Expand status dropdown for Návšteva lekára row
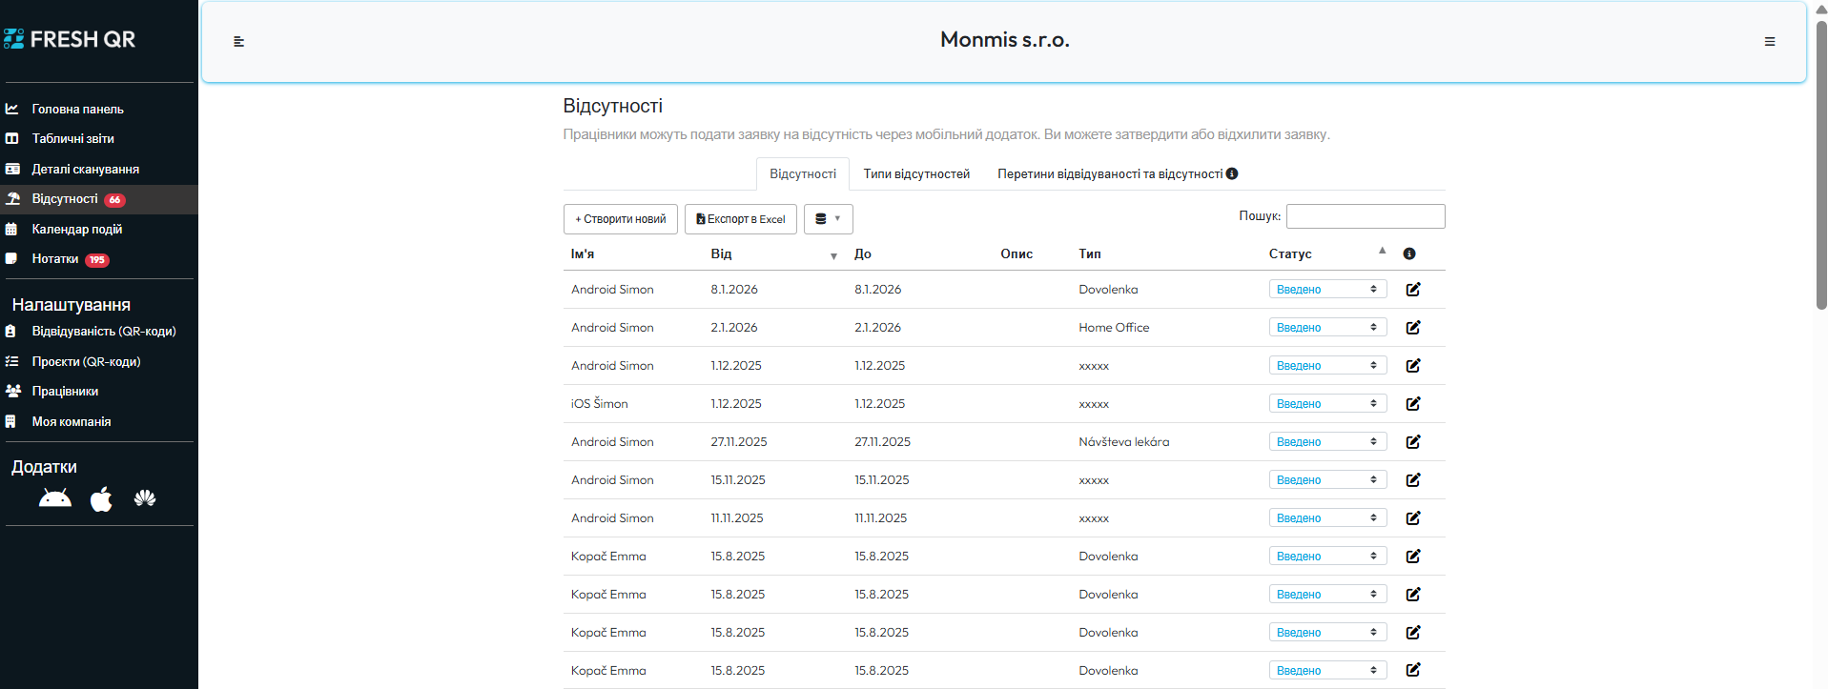1828x689 pixels. [x=1326, y=442]
